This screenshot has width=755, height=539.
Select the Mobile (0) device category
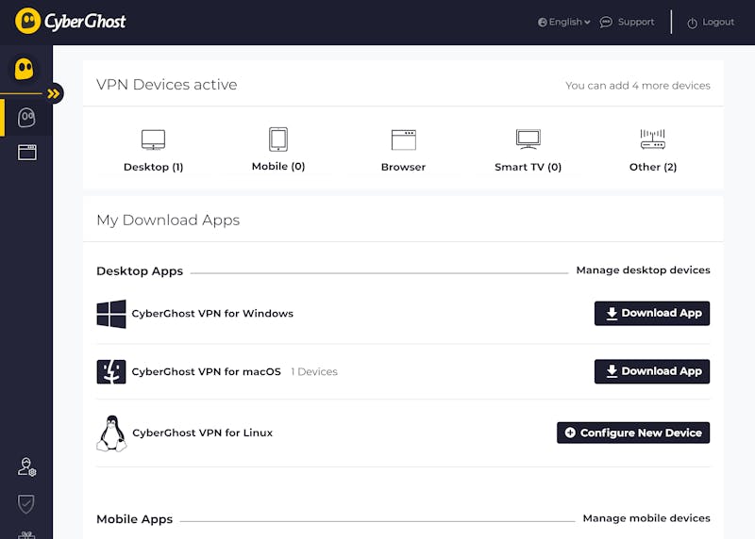tap(278, 150)
